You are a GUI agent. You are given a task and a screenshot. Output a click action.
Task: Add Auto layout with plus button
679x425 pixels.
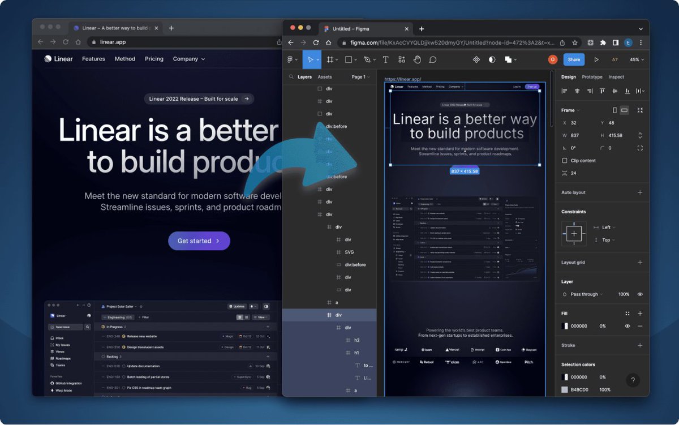pos(640,192)
